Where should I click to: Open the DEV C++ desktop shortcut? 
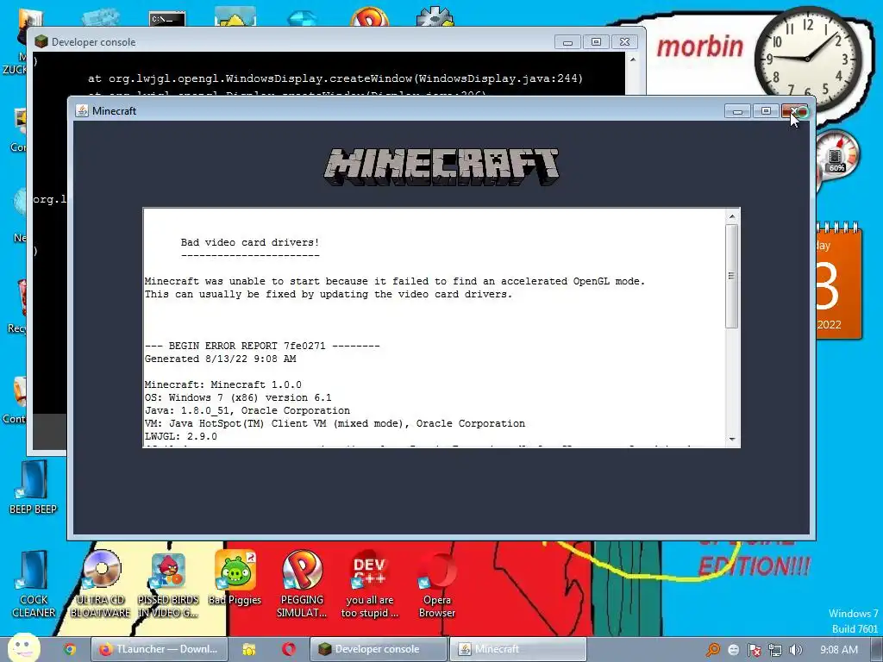(x=369, y=584)
